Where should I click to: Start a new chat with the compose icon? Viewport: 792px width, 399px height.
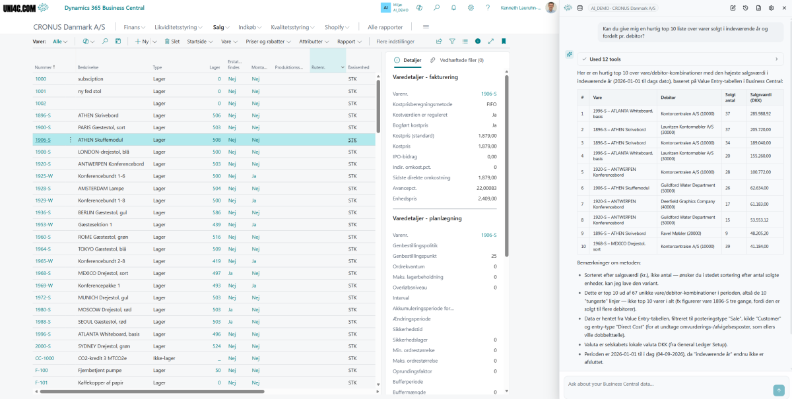click(733, 8)
